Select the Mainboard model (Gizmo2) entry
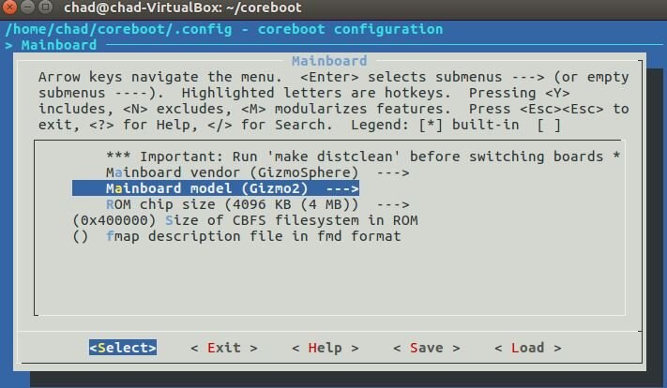The image size is (667, 388). tap(216, 188)
